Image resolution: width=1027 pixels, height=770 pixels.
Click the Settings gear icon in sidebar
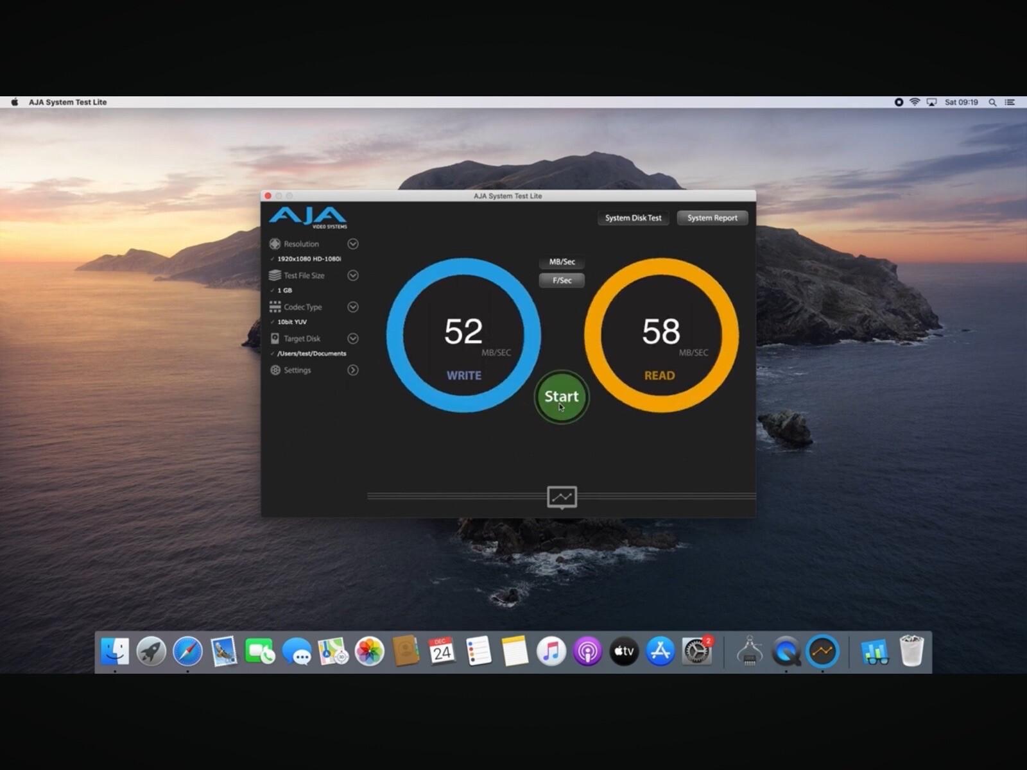(275, 370)
